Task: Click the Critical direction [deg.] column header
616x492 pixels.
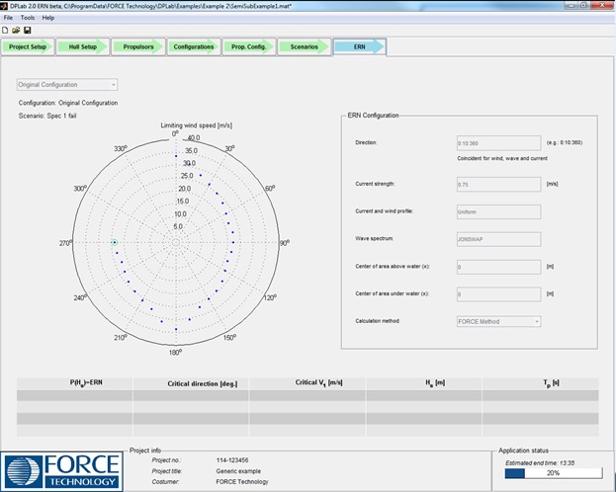Action: (x=191, y=383)
